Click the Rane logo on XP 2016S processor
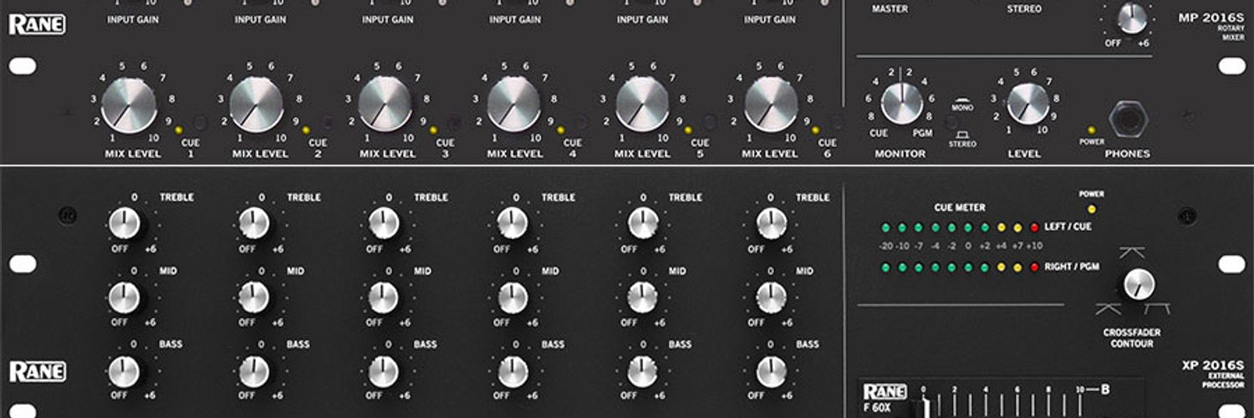The width and height of the screenshot is (1254, 418). click(38, 372)
